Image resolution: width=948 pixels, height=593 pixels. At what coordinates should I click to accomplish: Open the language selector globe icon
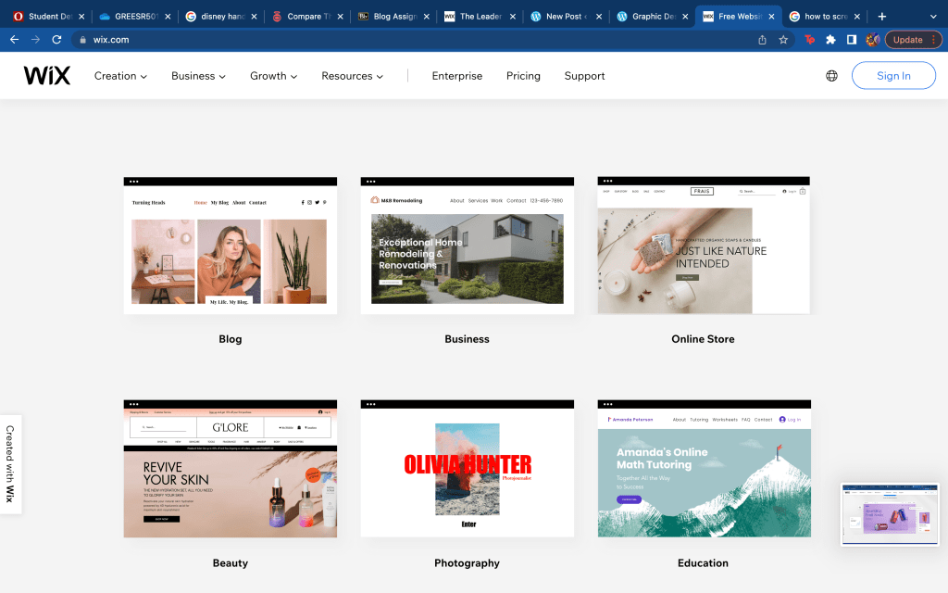coord(831,76)
